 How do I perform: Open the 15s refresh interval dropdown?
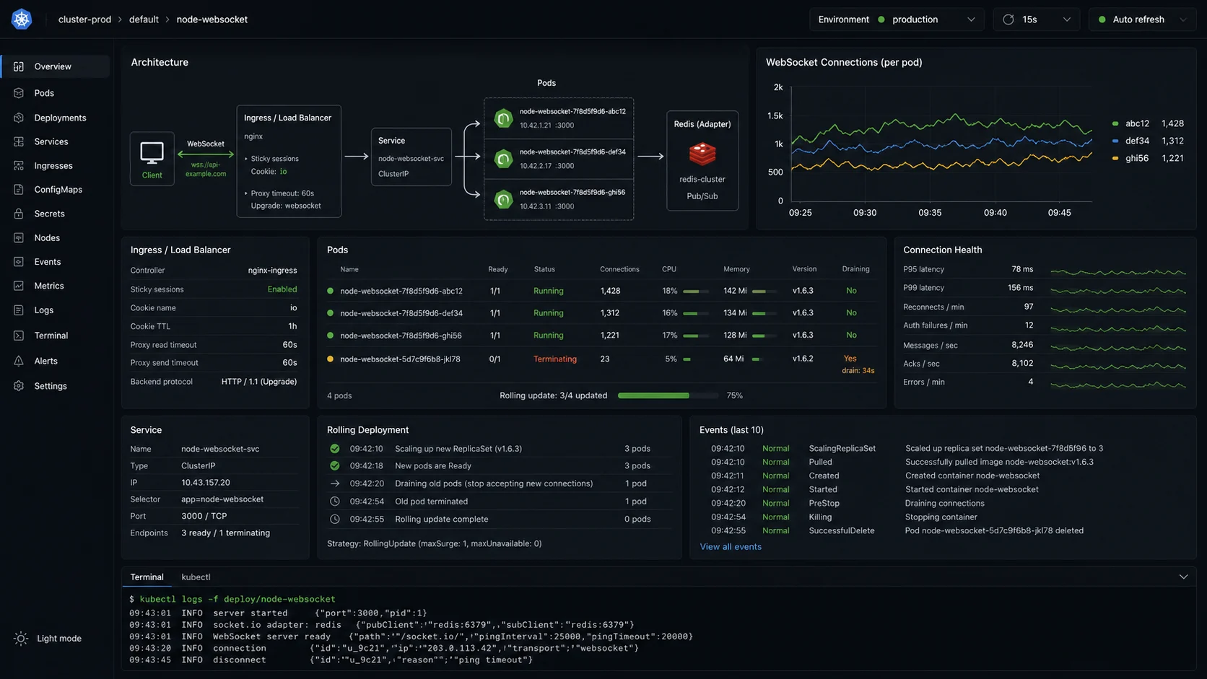point(1037,19)
